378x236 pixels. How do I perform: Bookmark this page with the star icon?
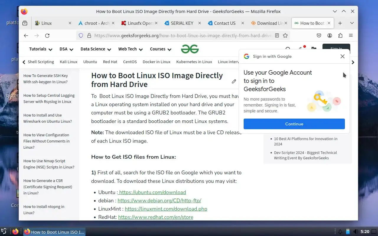point(285,35)
